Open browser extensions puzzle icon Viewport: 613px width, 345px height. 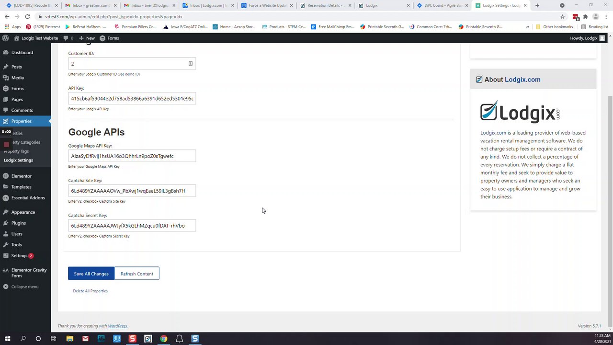click(x=585, y=16)
